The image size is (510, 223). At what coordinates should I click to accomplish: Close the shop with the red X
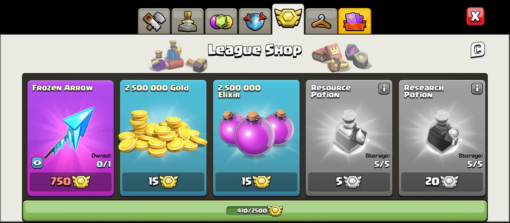point(475,16)
